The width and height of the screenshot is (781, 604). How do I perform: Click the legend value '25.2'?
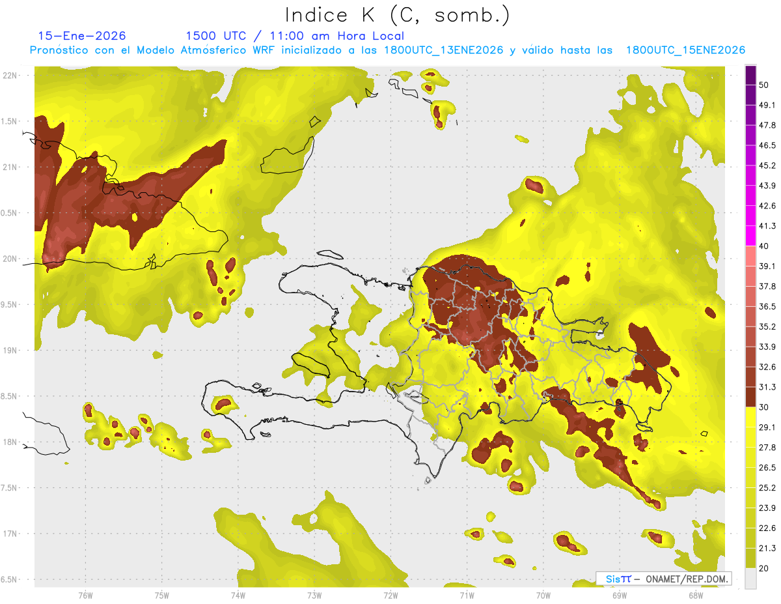[x=767, y=487]
